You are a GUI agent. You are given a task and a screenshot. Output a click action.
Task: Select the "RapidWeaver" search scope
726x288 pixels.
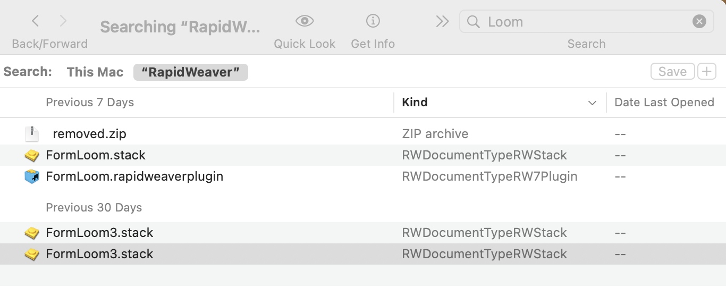[x=191, y=72]
